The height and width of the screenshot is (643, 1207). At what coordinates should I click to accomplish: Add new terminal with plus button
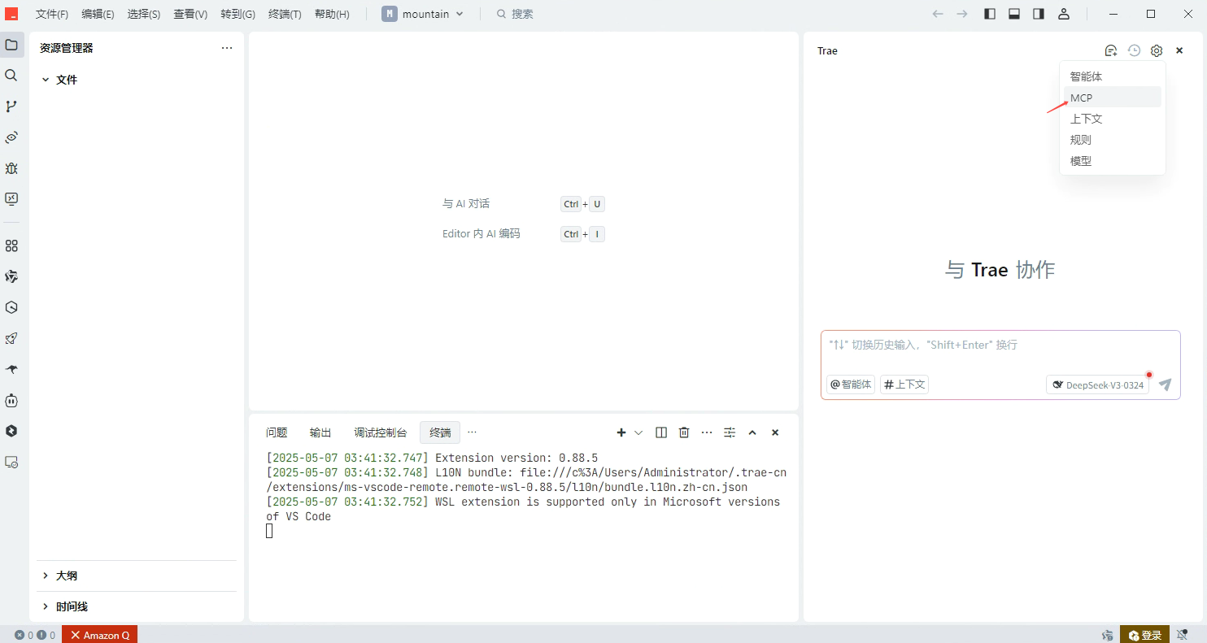tap(621, 432)
